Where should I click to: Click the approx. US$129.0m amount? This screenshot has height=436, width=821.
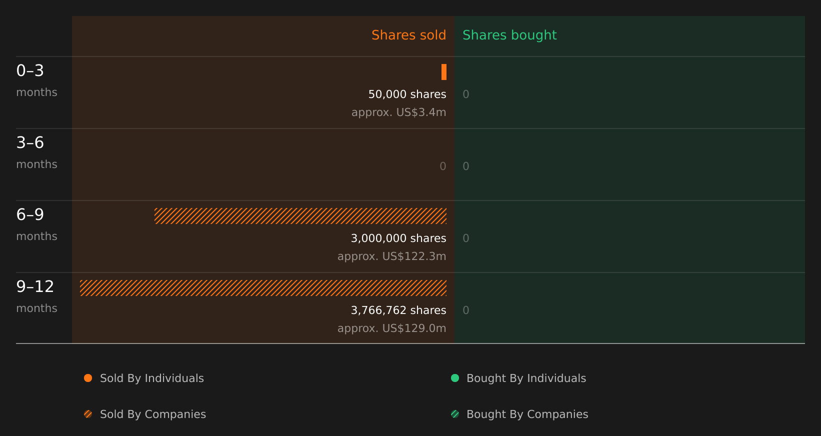pyautogui.click(x=391, y=328)
